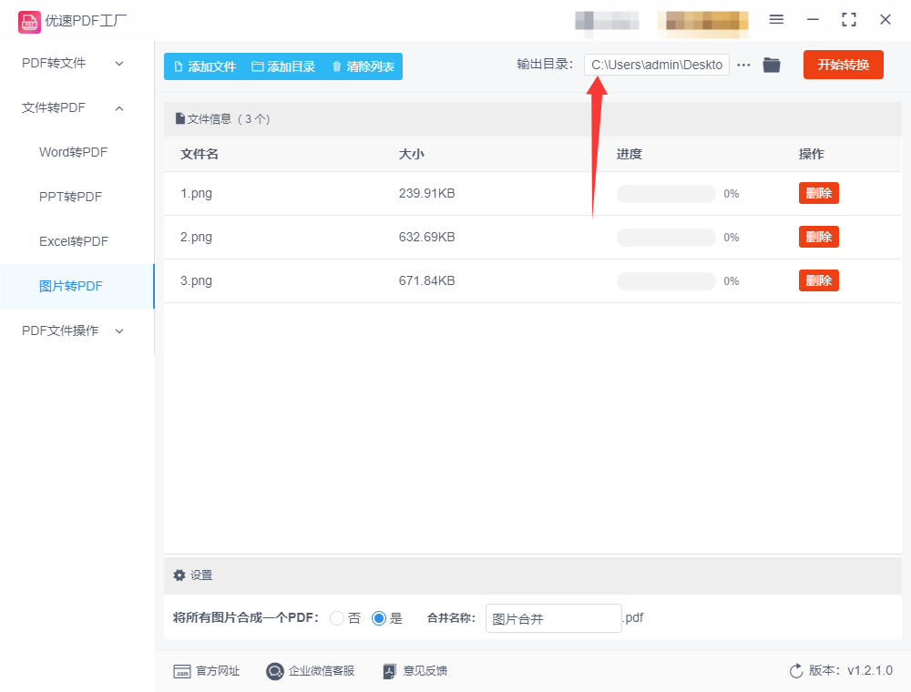Expand the PDF转文件 menu chevron
The width and height of the screenshot is (911, 692).
(119, 63)
